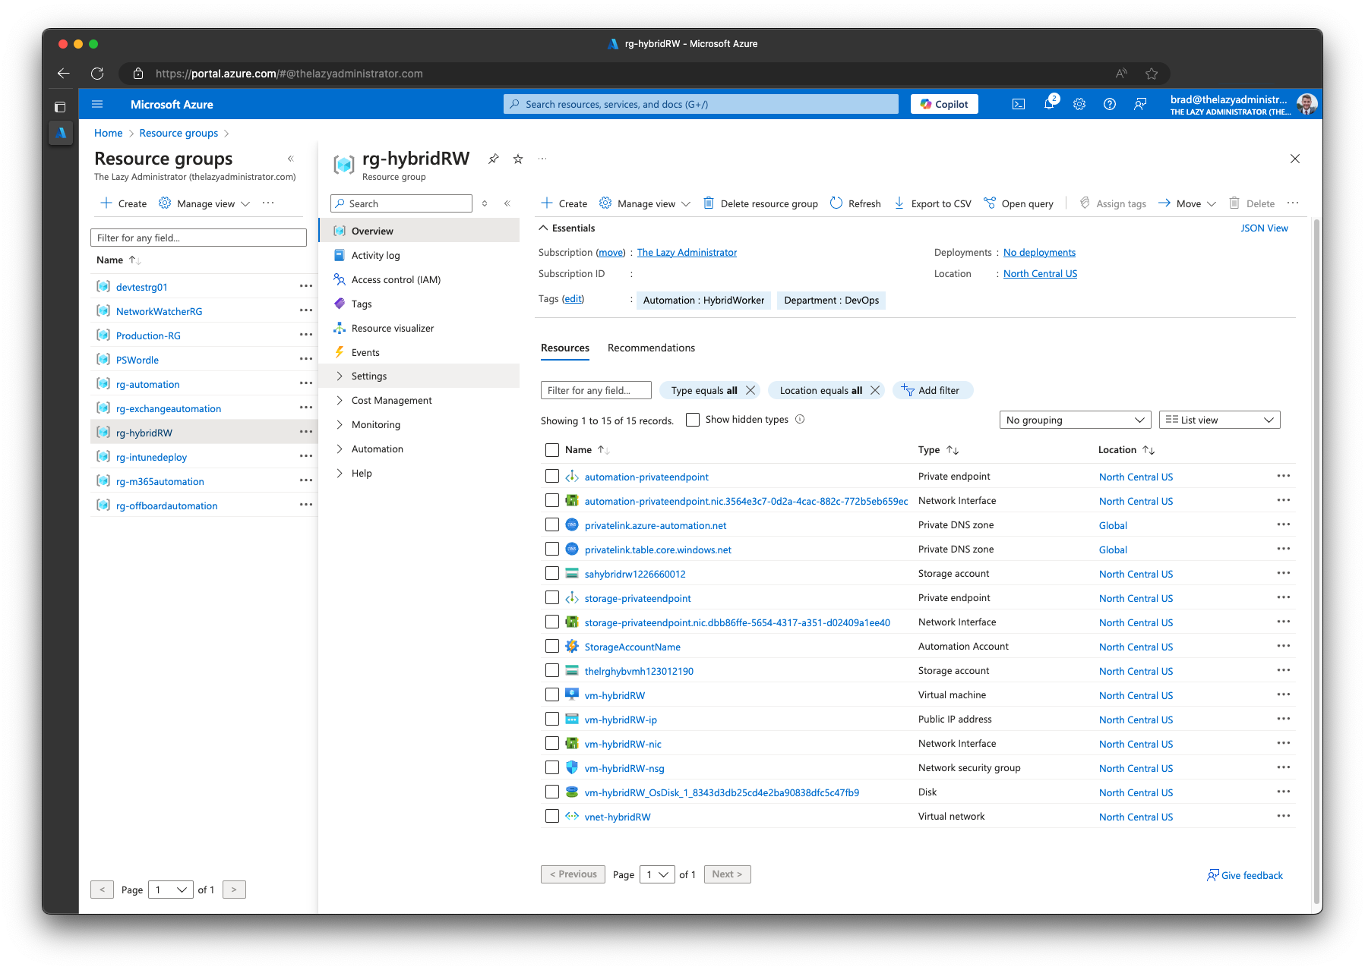This screenshot has height=970, width=1365.
Task: Remove the Location equals all filter
Action: [x=875, y=390]
